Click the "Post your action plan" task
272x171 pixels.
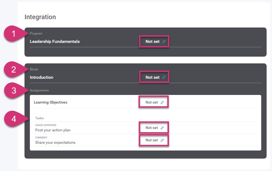pyautogui.click(x=53, y=130)
